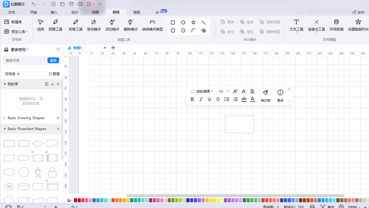Select the star shape tool
Screen dimensions: 369x208
pyautogui.click(x=193, y=22)
